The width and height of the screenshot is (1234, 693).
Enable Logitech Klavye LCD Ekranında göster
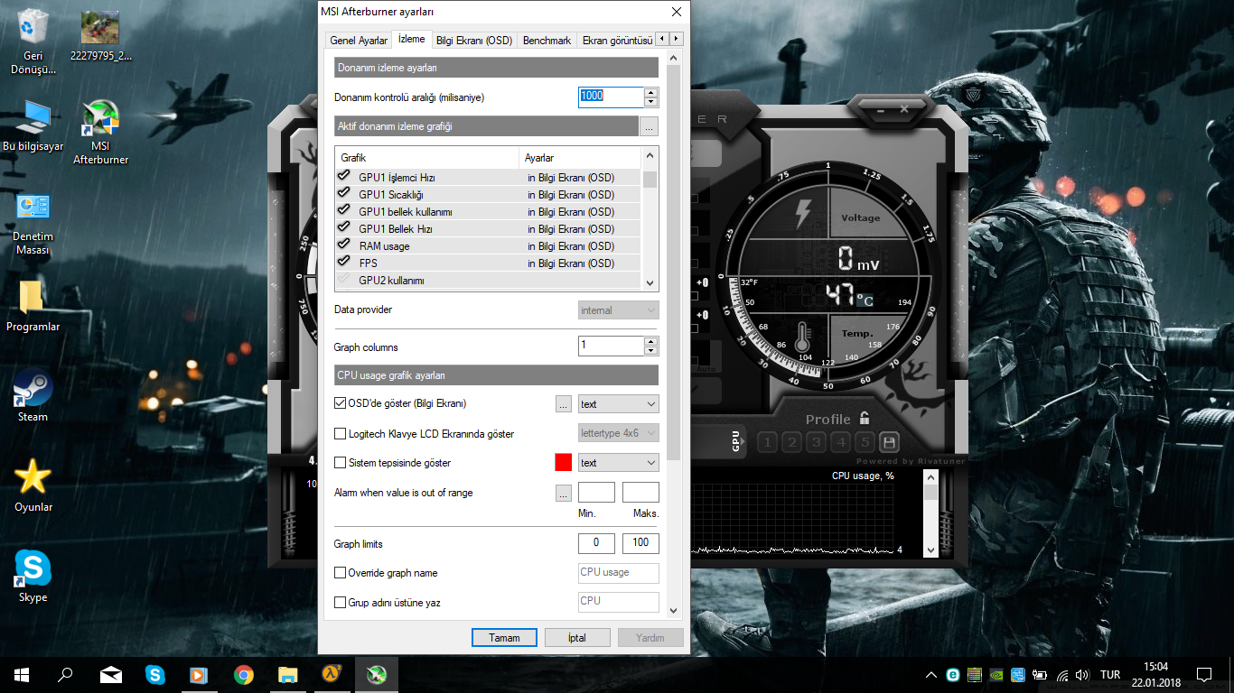pos(341,434)
